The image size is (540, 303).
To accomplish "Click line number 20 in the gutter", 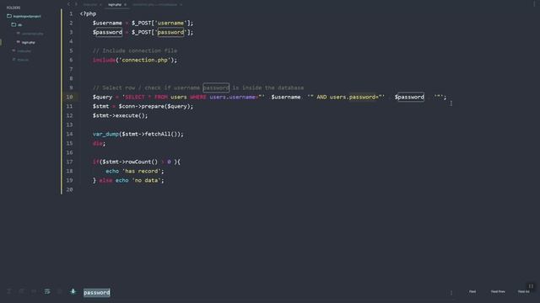I will point(69,189).
